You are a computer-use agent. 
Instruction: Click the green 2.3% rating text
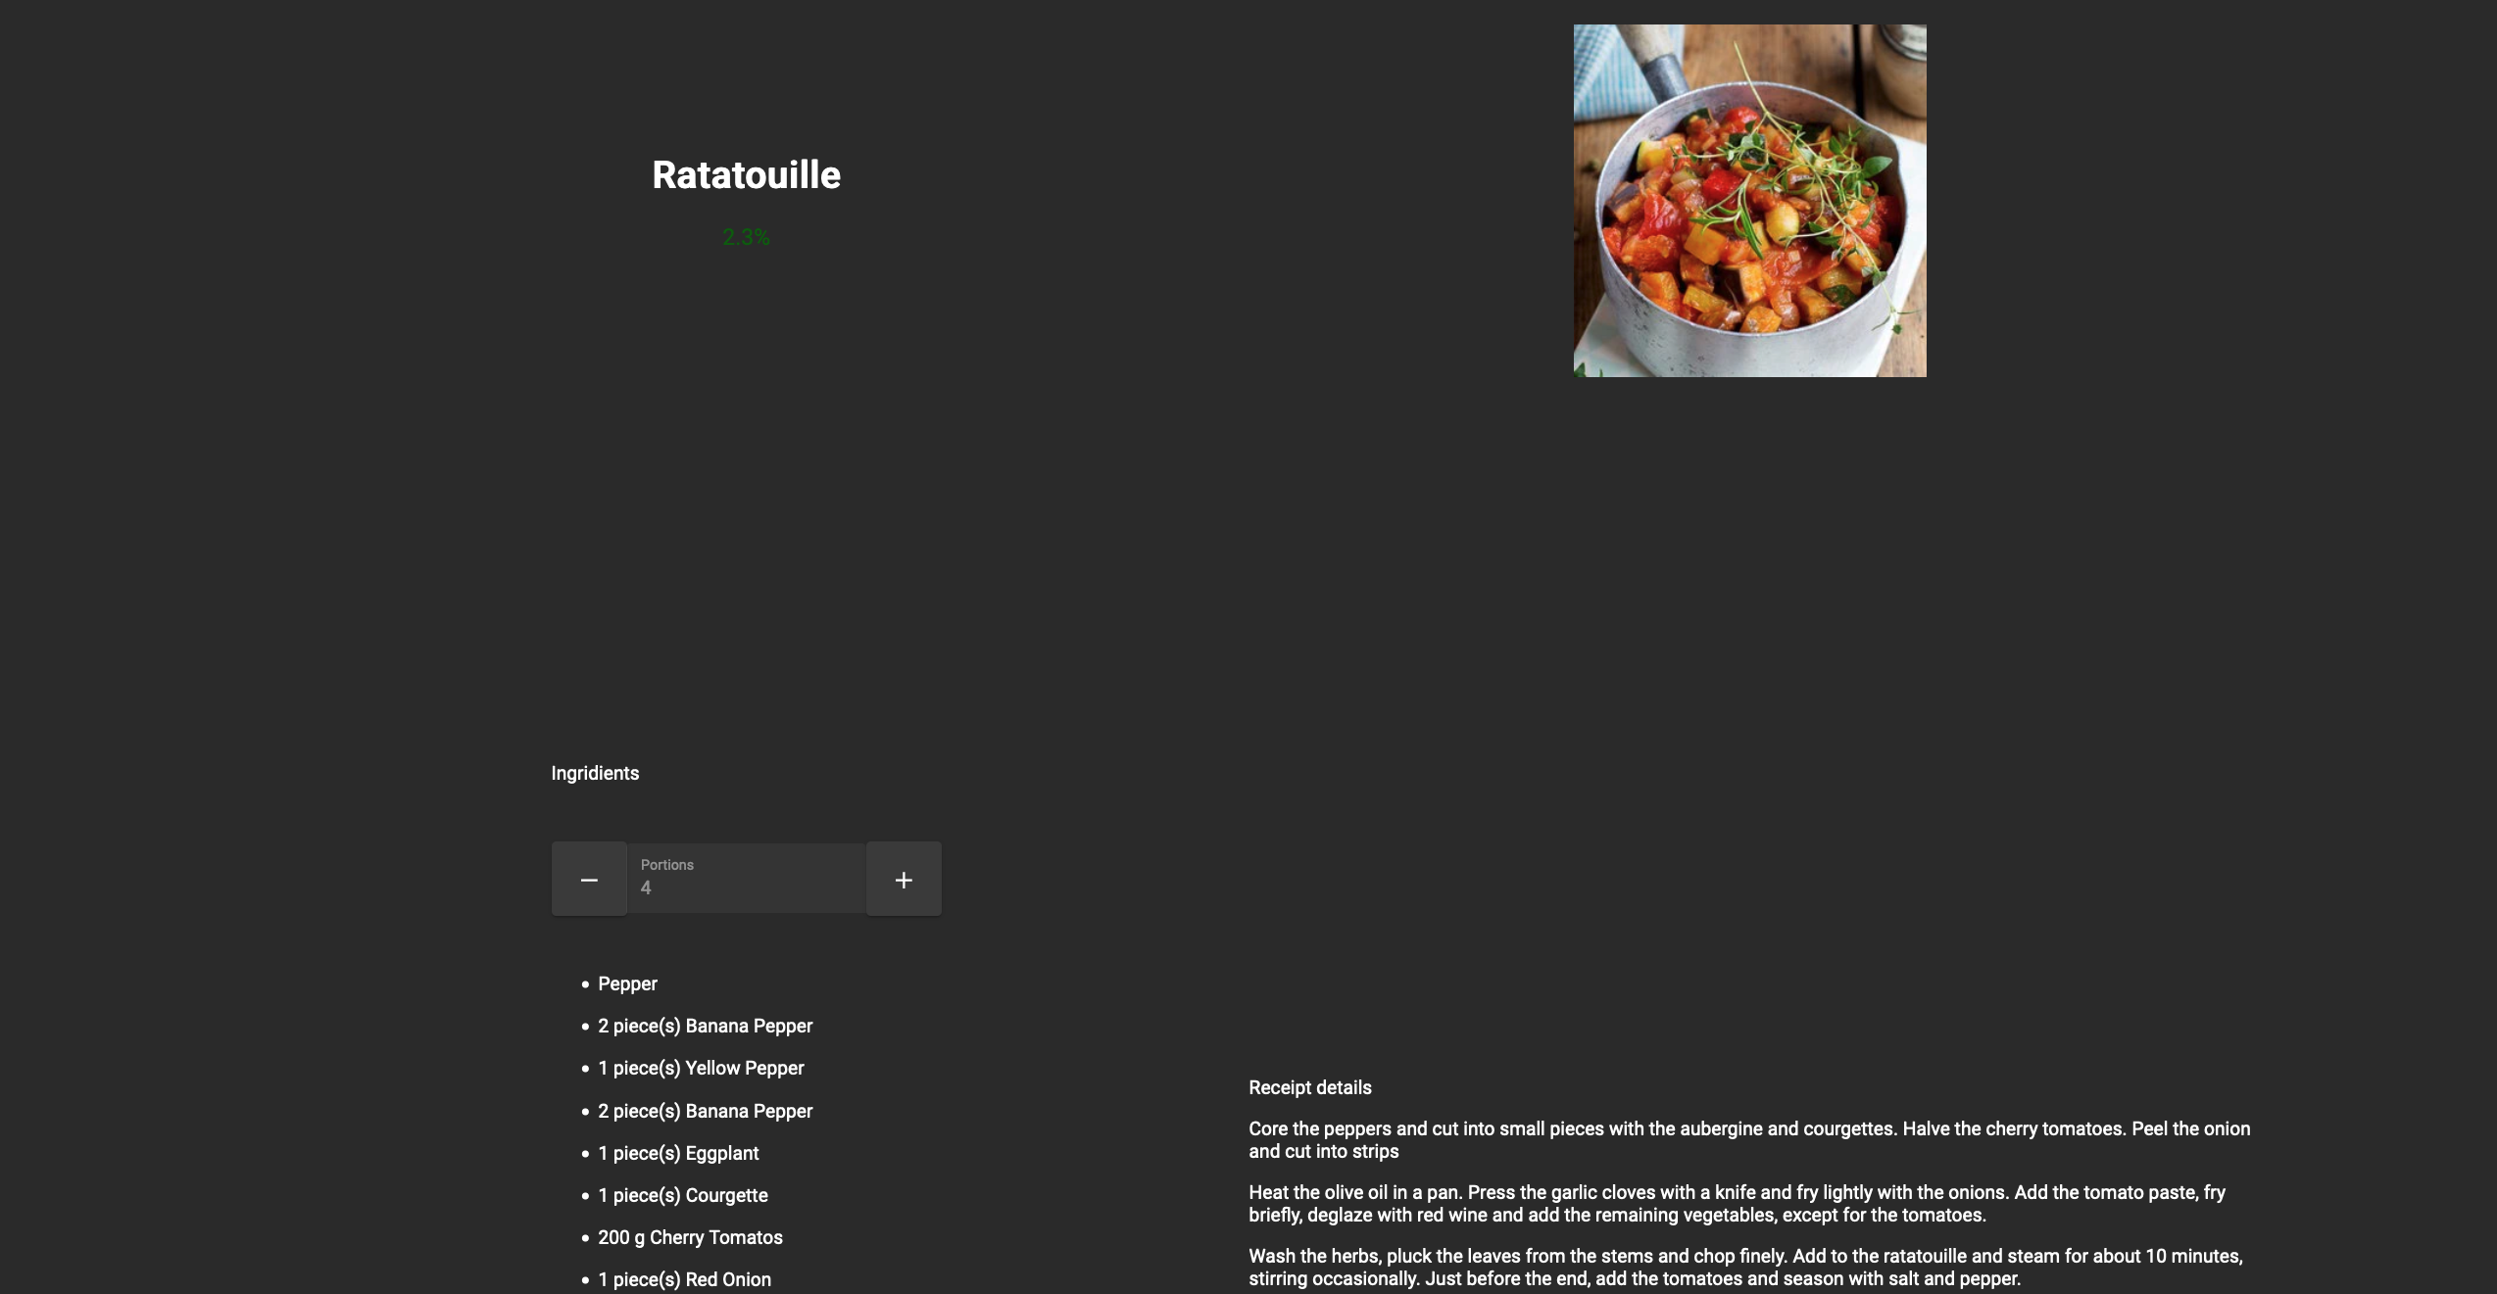(x=746, y=237)
